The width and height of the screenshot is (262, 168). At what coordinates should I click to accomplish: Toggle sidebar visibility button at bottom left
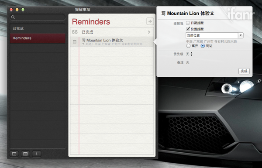14,154
